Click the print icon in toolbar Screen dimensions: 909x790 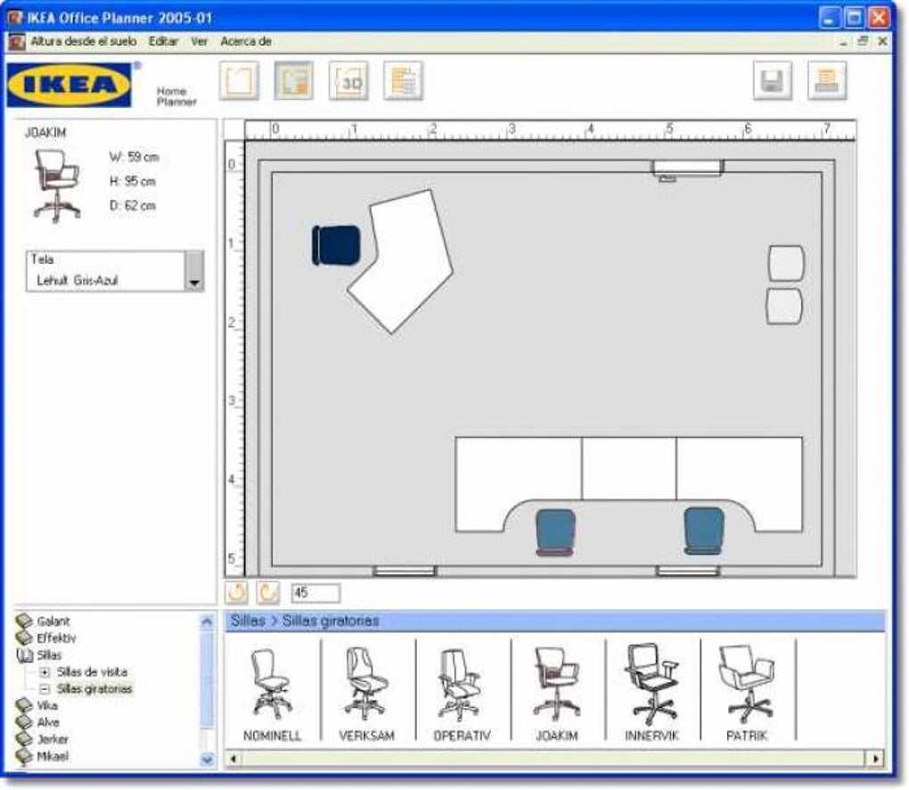(x=827, y=80)
